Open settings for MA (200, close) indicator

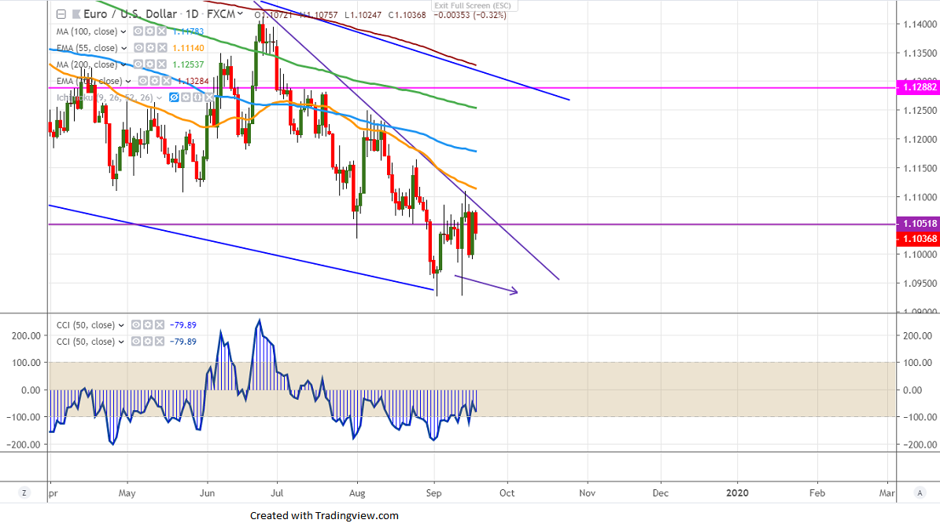[x=150, y=64]
